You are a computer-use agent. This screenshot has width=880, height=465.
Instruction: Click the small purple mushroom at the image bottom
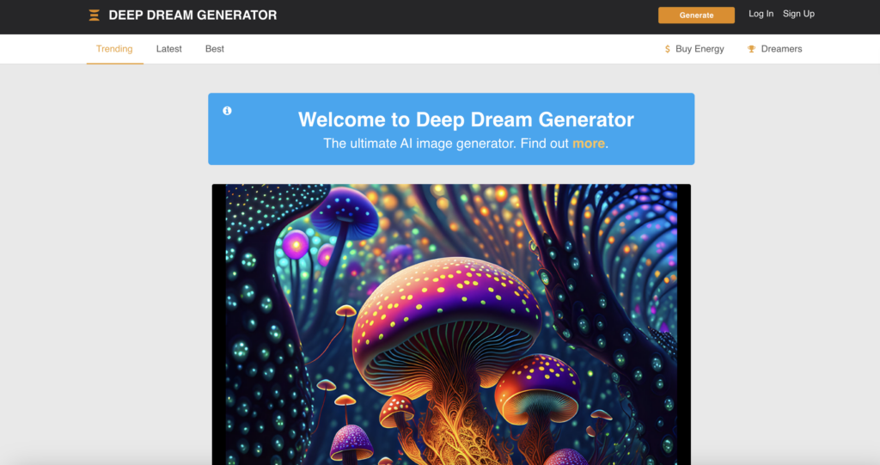(351, 442)
